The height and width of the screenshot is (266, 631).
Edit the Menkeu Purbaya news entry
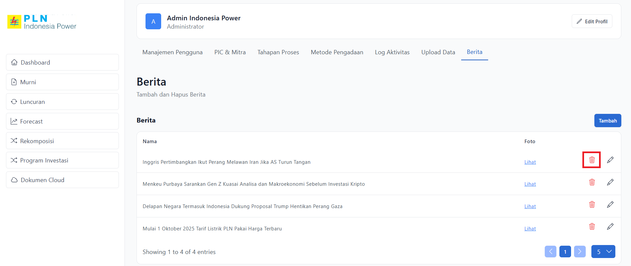point(610,182)
